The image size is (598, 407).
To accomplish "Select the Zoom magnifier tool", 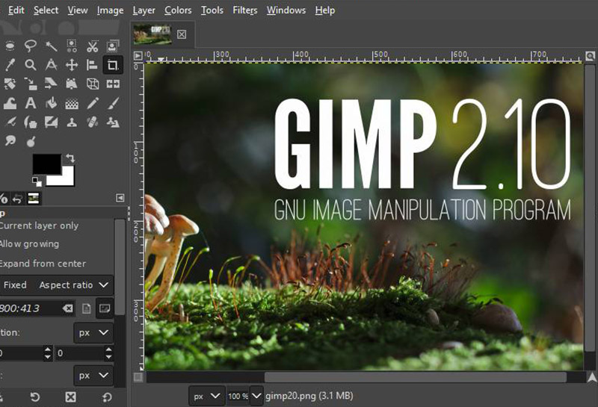I will (31, 65).
